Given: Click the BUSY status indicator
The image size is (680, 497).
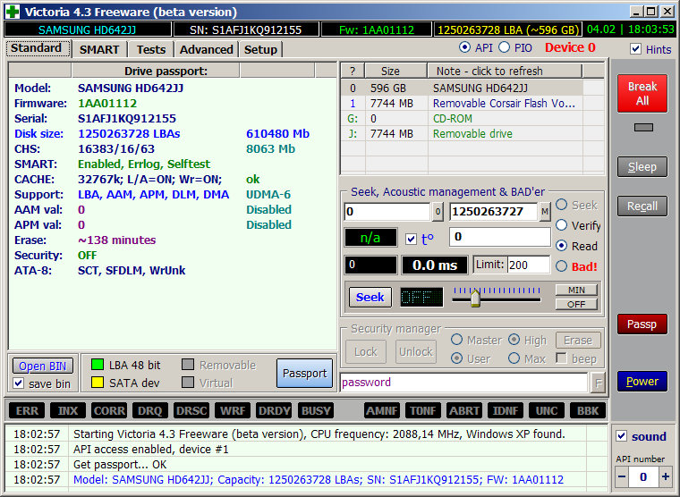Looking at the screenshot, I should click(316, 411).
